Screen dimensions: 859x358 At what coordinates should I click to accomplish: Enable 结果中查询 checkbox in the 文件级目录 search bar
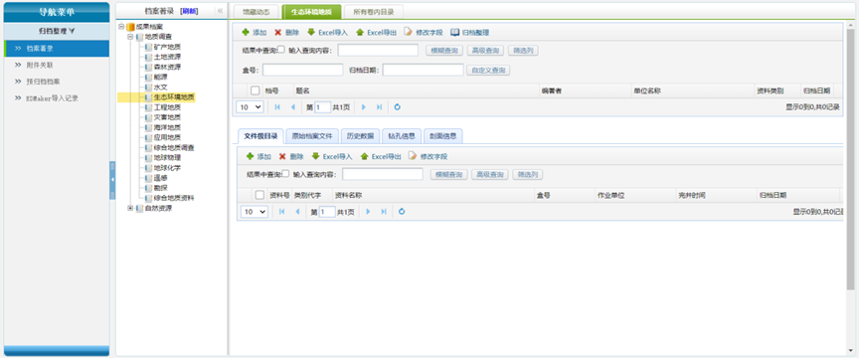(285, 174)
